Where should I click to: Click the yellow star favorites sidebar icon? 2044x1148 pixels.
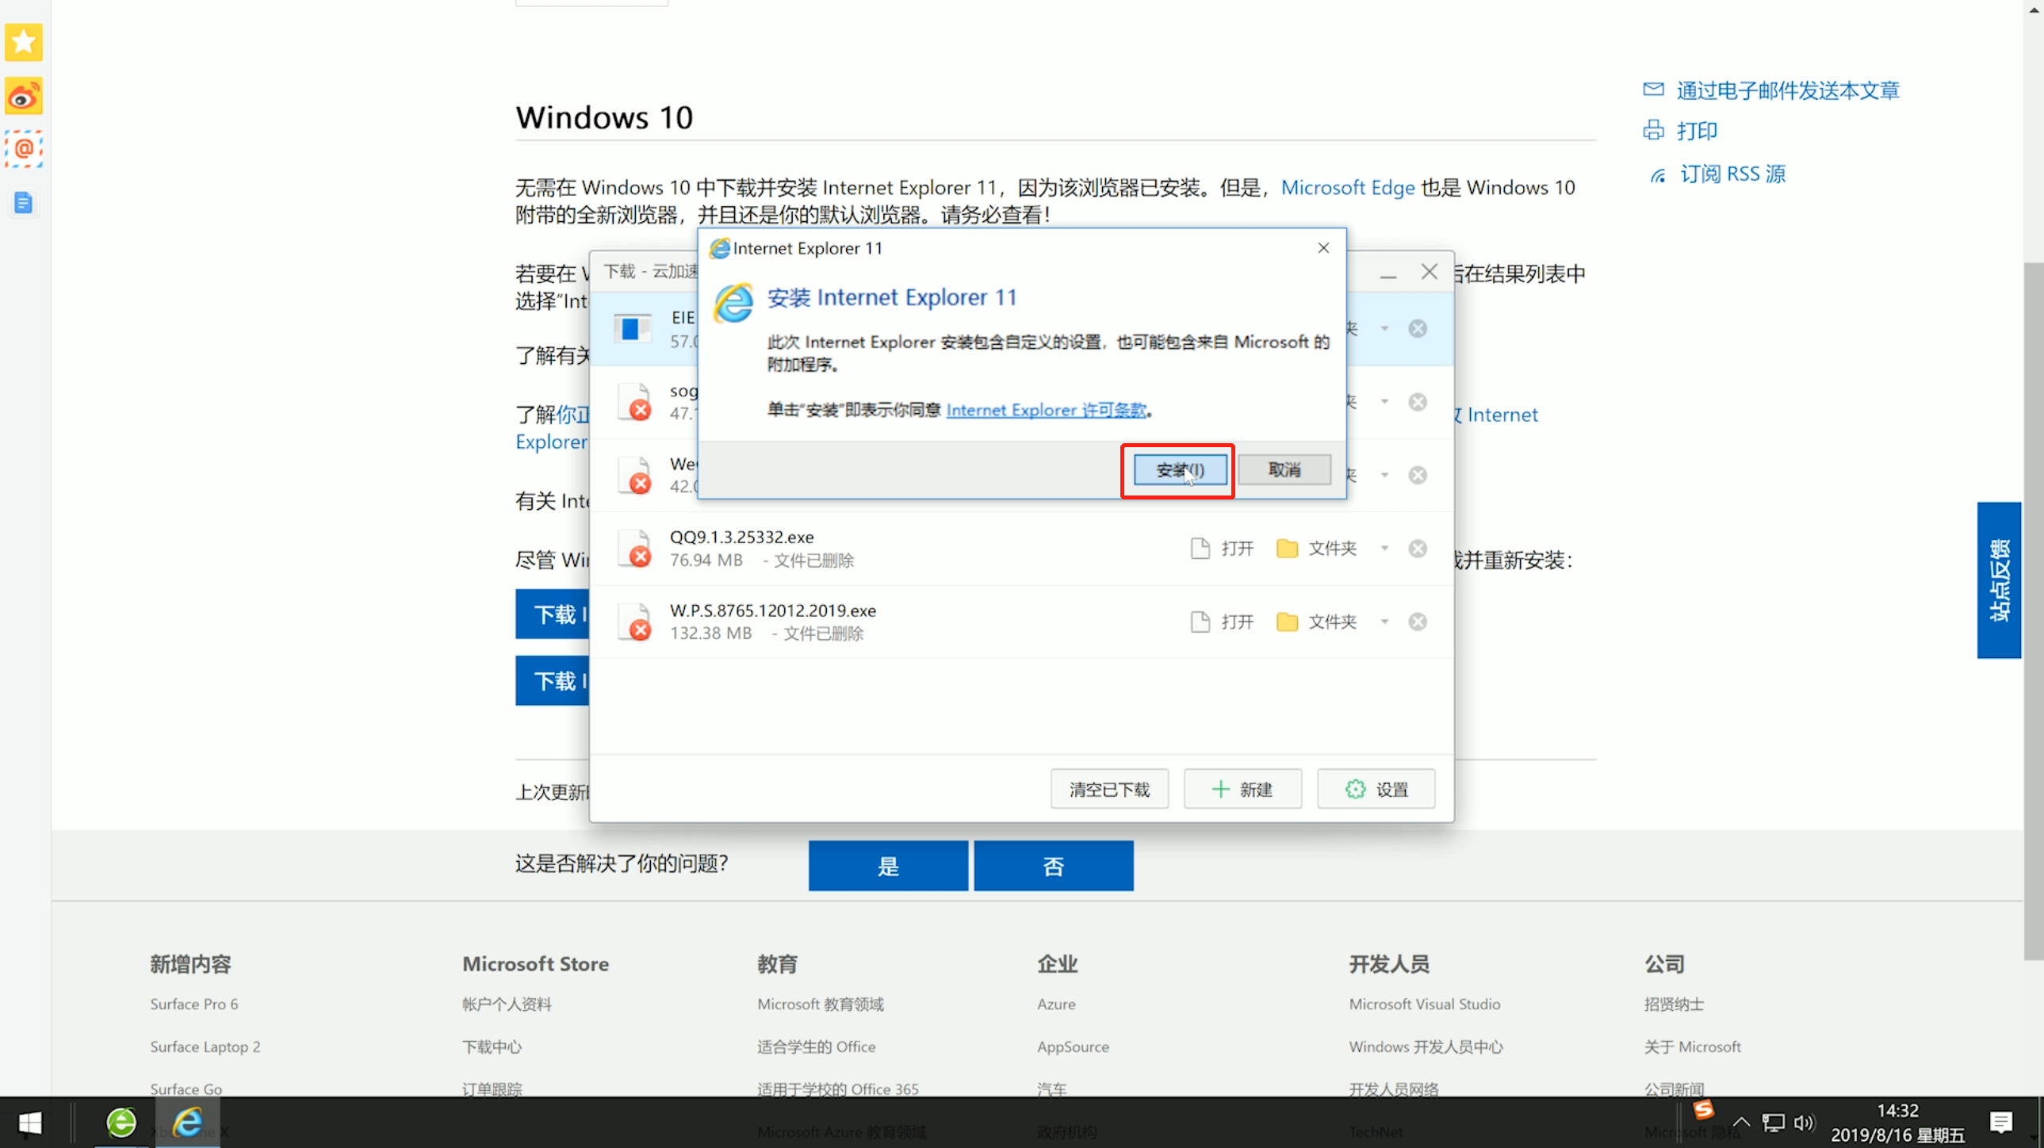pyautogui.click(x=24, y=42)
